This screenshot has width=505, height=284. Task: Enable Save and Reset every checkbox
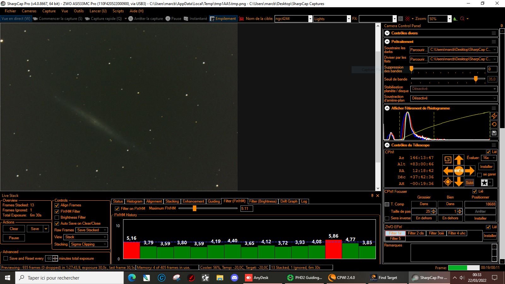pos(6,258)
